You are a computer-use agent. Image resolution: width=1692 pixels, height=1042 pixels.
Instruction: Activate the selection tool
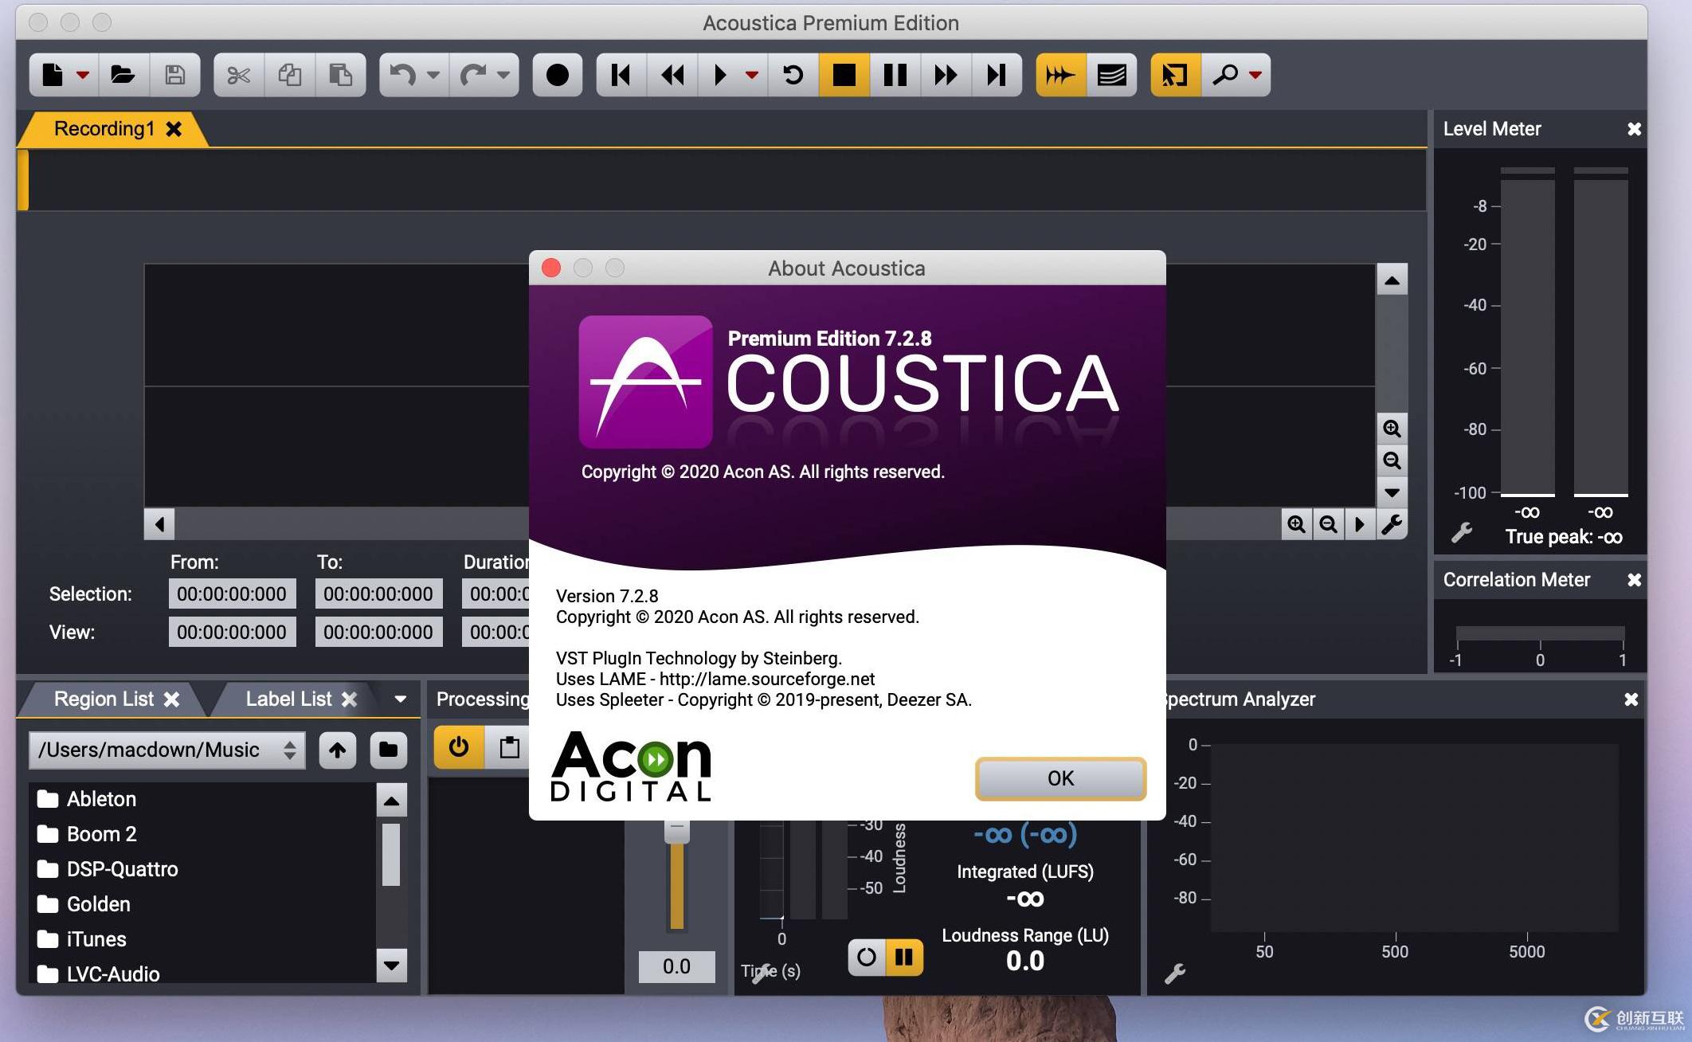coord(1176,75)
